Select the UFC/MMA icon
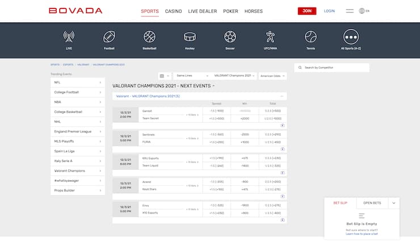The height and width of the screenshot is (243, 420). point(270,37)
